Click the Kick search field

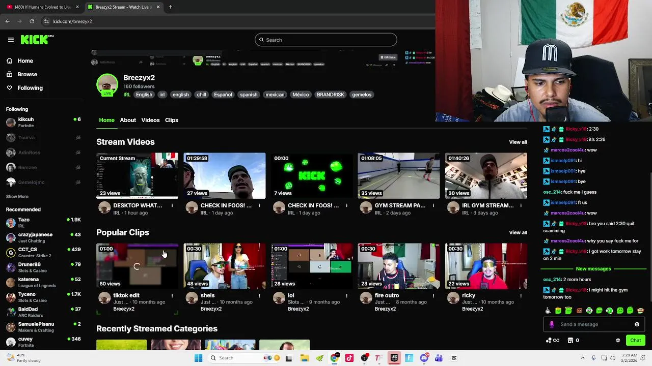tap(326, 40)
